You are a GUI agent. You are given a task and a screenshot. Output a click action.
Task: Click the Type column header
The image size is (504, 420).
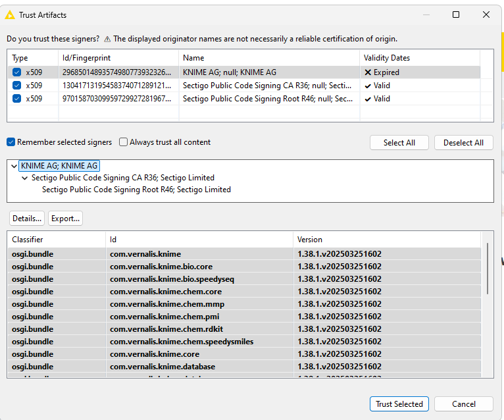point(33,58)
